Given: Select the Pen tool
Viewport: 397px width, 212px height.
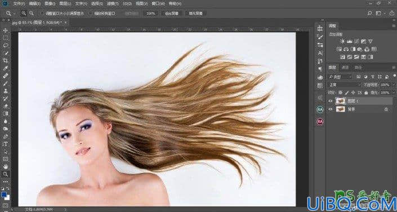Looking at the screenshot, I should 5,136.
